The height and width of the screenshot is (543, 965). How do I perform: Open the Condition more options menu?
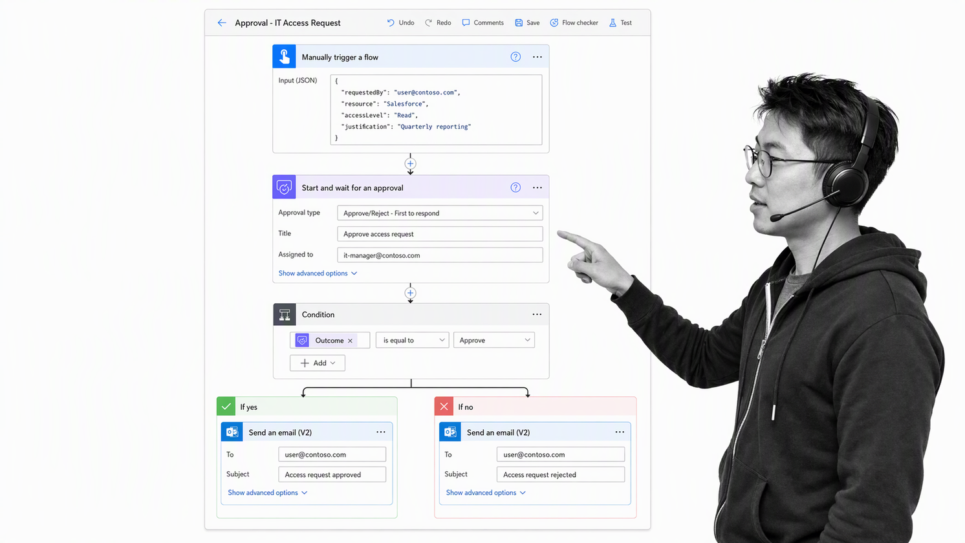coord(537,314)
